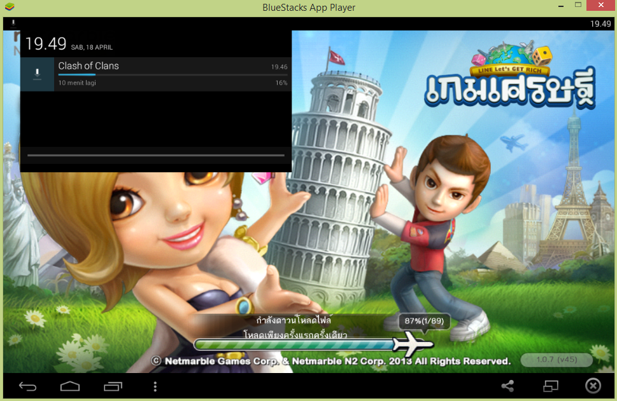Minimize the BlueStacks App Player window
The image size is (617, 401).
click(561, 6)
